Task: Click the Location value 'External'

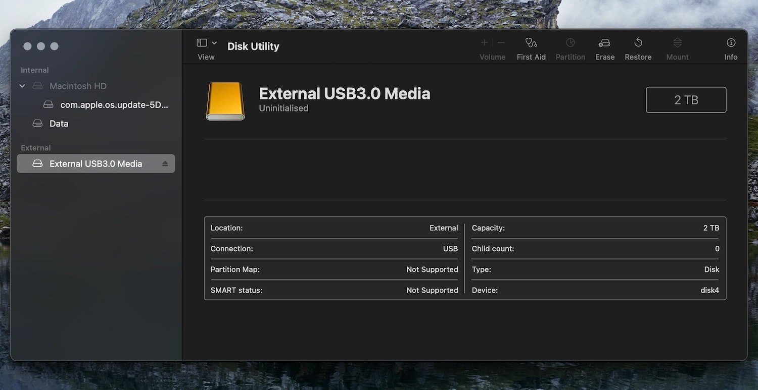Action: point(444,228)
